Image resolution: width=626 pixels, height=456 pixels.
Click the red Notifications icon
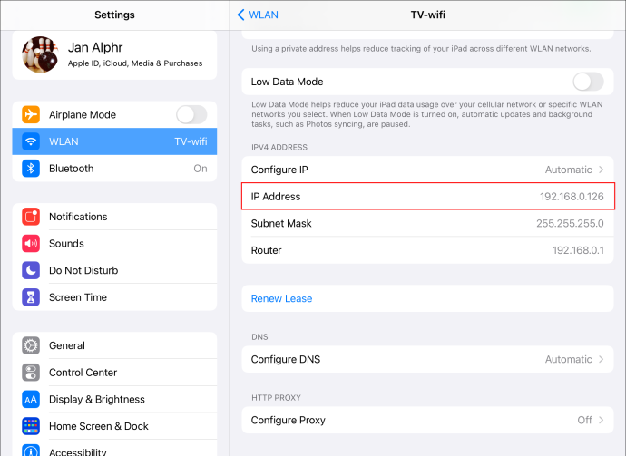(31, 217)
